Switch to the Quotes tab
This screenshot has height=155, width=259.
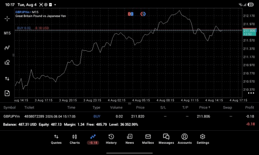pyautogui.click(x=56, y=139)
